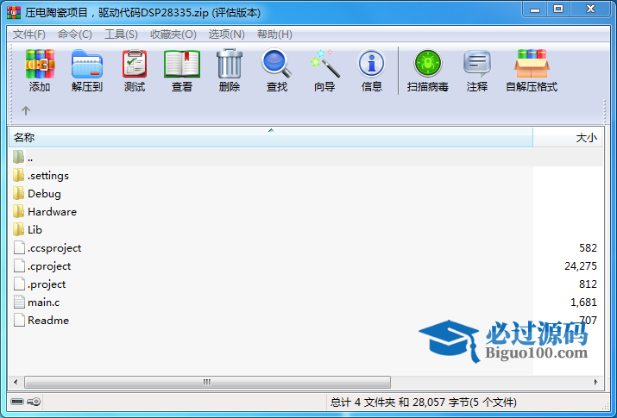Click the 812 size of .project
Image resolution: width=617 pixels, height=418 pixels.
pos(588,284)
